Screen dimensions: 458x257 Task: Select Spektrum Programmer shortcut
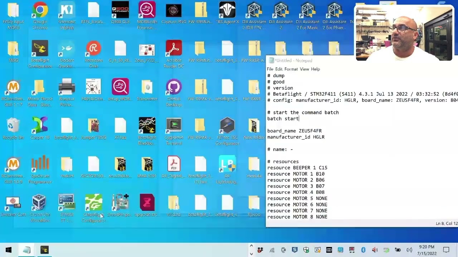[40, 169]
